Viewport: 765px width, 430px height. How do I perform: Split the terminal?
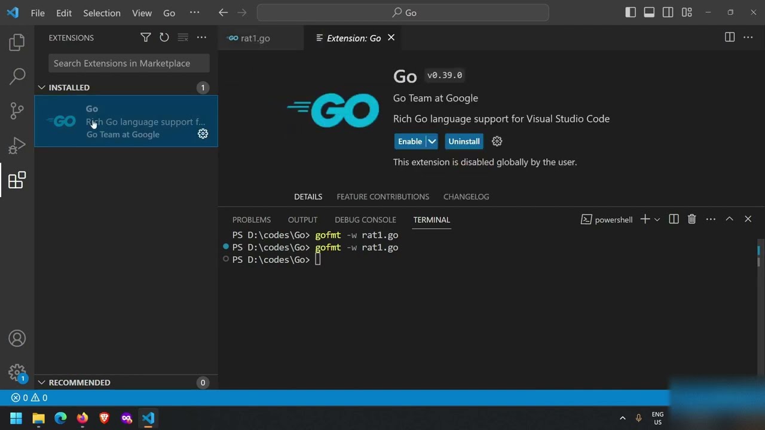[x=674, y=219]
